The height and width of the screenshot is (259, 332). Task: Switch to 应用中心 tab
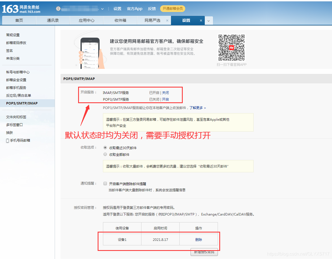point(86,21)
